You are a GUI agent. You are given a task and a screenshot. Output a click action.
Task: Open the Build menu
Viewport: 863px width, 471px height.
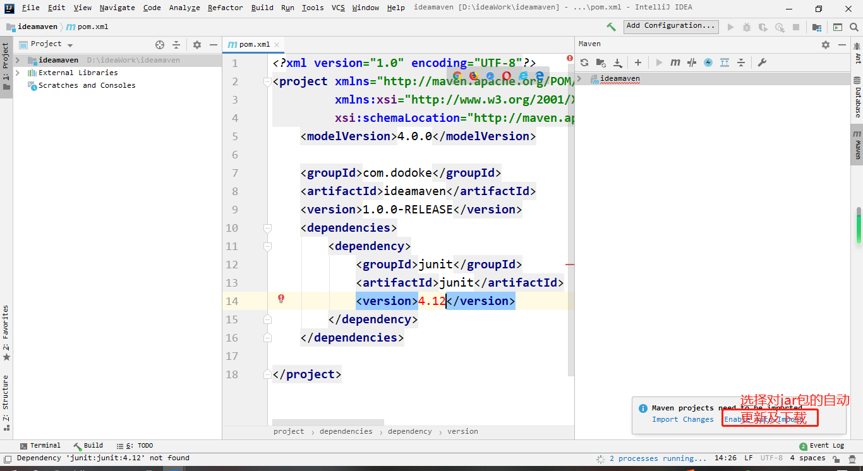point(262,8)
